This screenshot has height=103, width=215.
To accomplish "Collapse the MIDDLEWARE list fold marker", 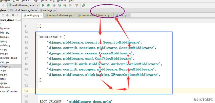I will (x=38, y=37).
